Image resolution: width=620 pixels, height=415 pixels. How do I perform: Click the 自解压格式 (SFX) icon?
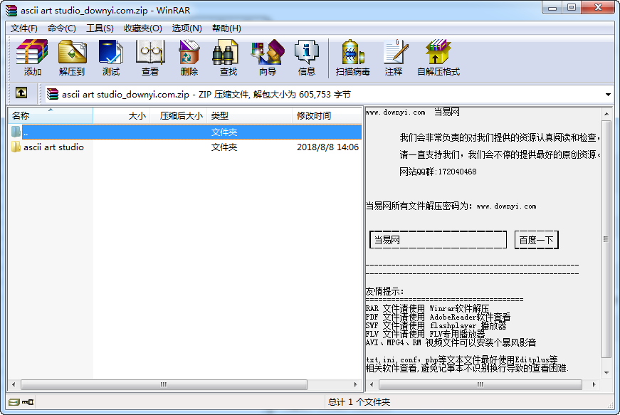coord(438,58)
